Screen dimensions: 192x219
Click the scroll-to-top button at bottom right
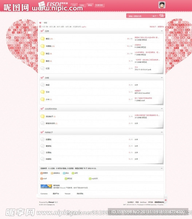pyautogui.click(x=165, y=200)
